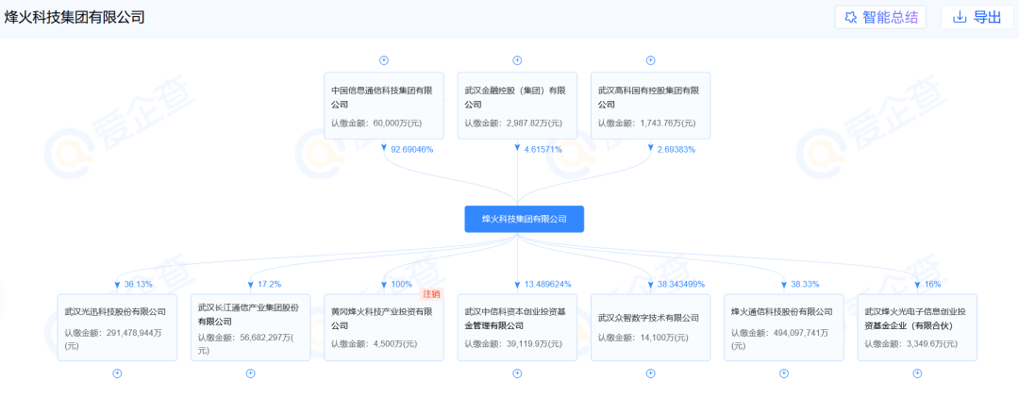Click the 92.69046% shareholding percentage label
1019x414 pixels.
point(411,149)
